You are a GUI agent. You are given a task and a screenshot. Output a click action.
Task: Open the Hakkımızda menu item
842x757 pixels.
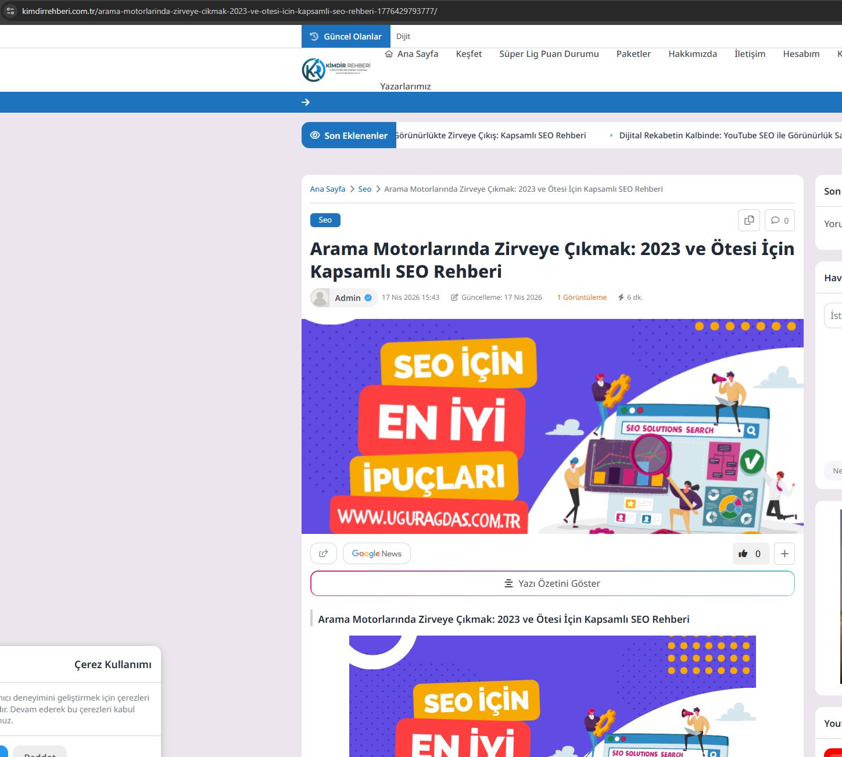[x=693, y=54]
